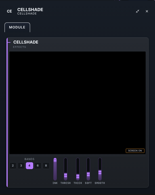Click the SOFT slider handle
Viewport: 155px width, 195px height.
(88, 174)
